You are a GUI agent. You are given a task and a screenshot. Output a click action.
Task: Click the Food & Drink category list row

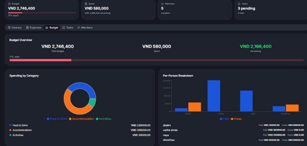click(80, 125)
